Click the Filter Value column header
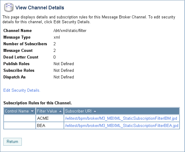The height and width of the screenshot is (152, 185). (x=50, y=111)
